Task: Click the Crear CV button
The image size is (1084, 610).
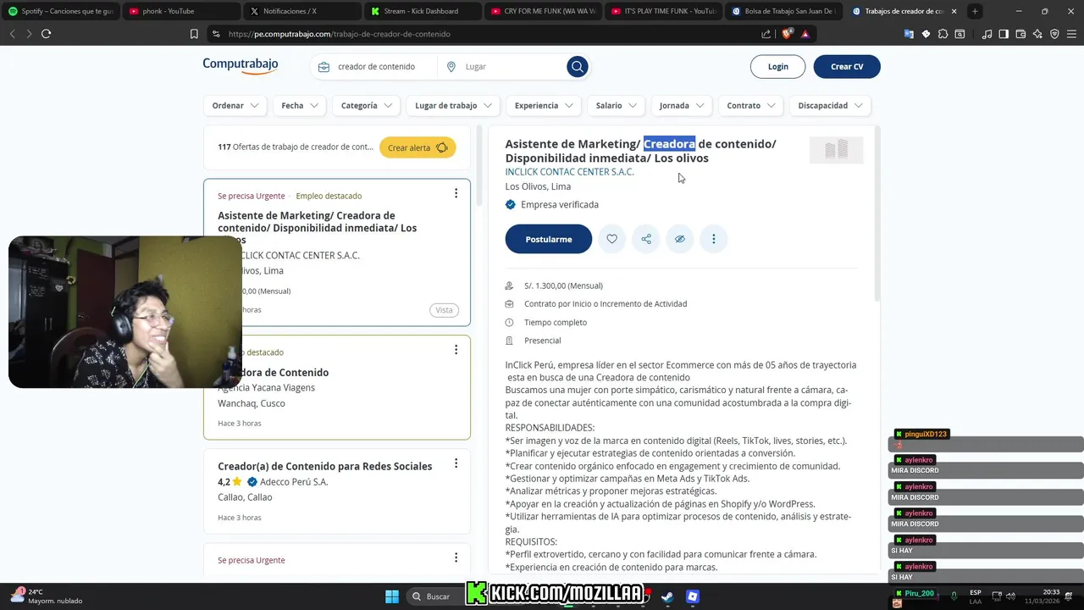Action: click(847, 66)
